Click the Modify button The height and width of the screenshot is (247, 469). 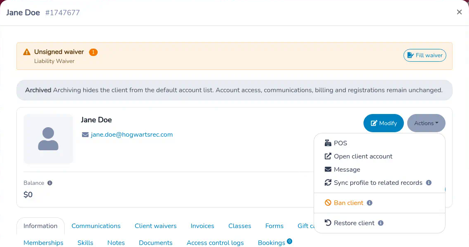[x=383, y=123]
